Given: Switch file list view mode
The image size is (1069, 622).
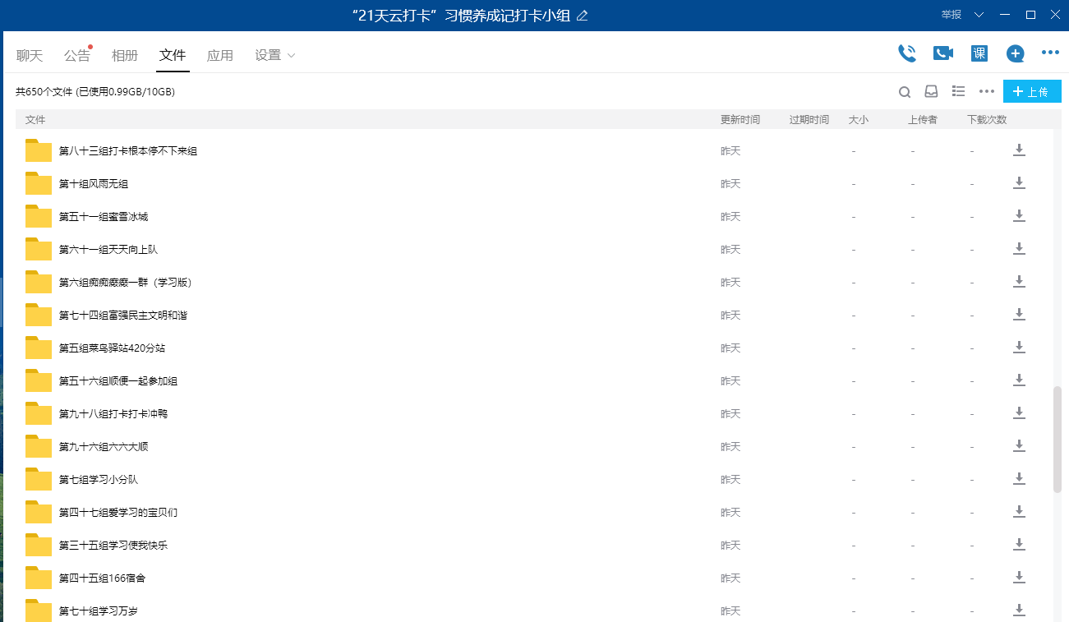Looking at the screenshot, I should tap(958, 91).
